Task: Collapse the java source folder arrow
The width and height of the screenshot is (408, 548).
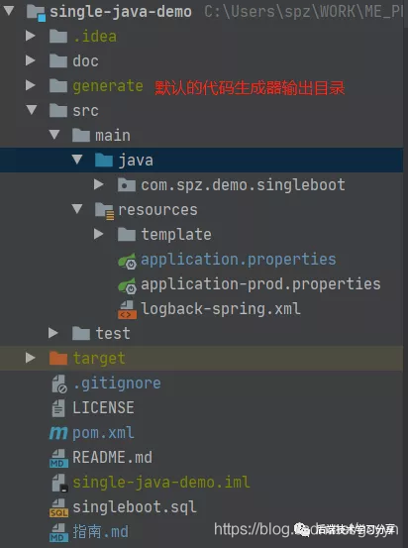Action: [x=77, y=159]
